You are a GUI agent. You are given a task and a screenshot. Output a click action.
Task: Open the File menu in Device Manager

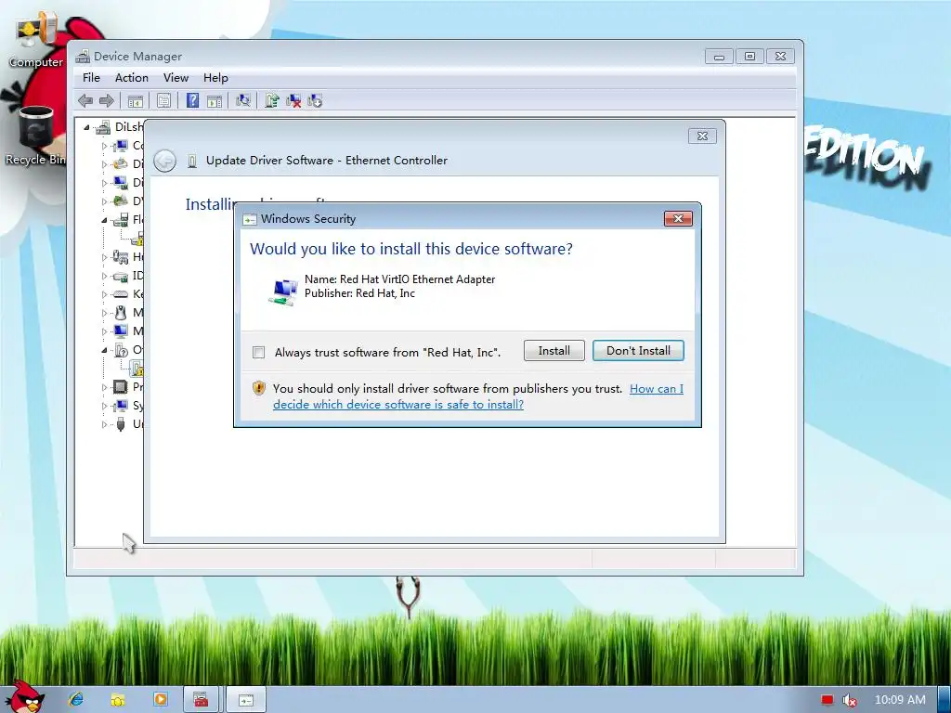92,78
